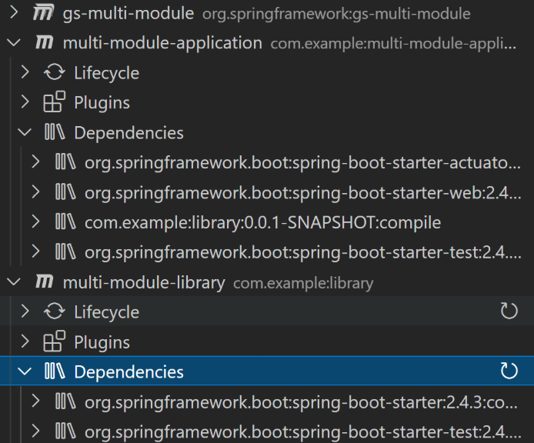Expand com.example:library:0.0.1-SNAPSHOT dependency node
The width and height of the screenshot is (534, 443).
point(35,221)
